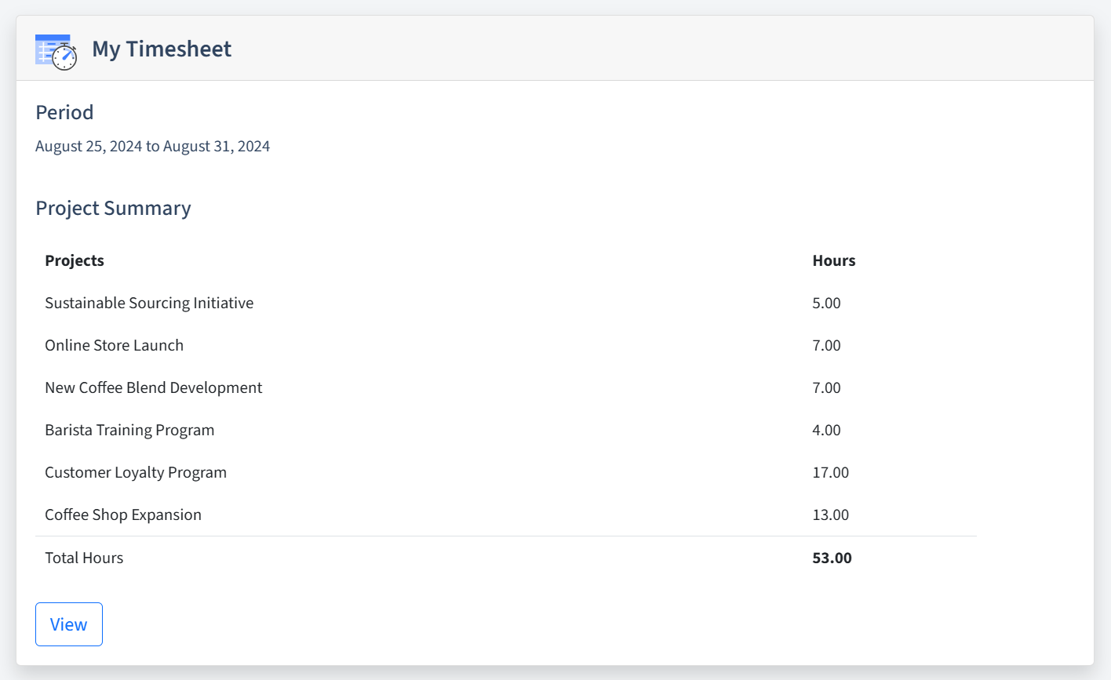Click the 17.00 hours value

click(x=830, y=472)
